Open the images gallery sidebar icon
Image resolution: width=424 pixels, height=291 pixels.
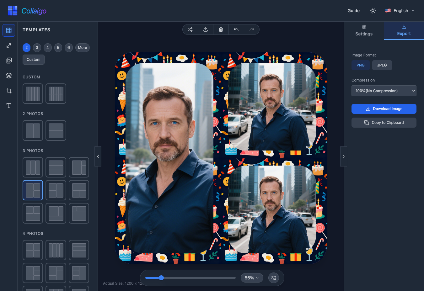click(9, 61)
